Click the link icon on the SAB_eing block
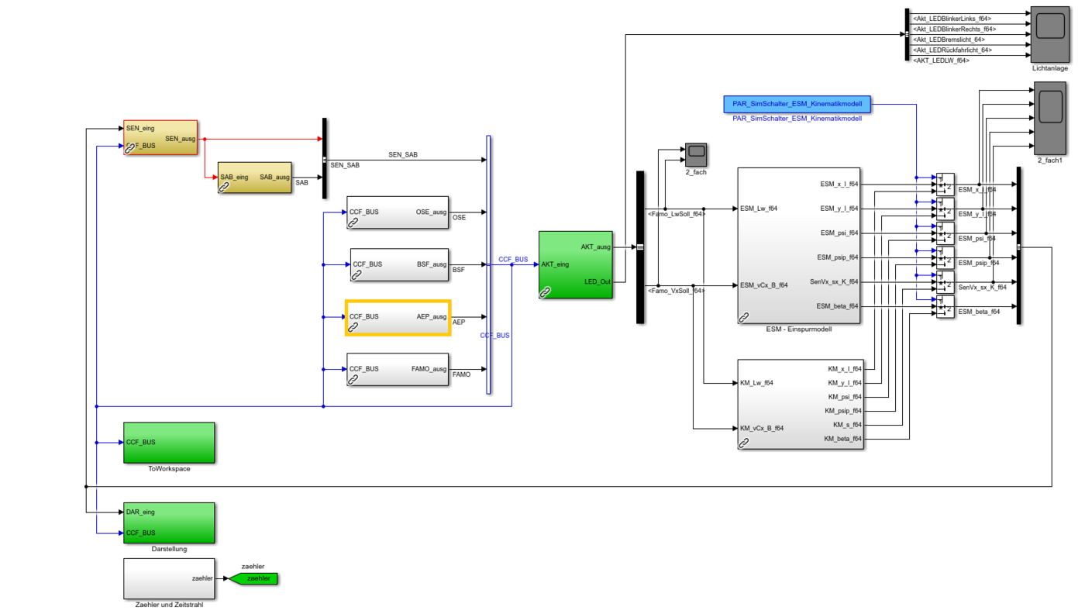Image resolution: width=1085 pixels, height=614 pixels. (224, 188)
